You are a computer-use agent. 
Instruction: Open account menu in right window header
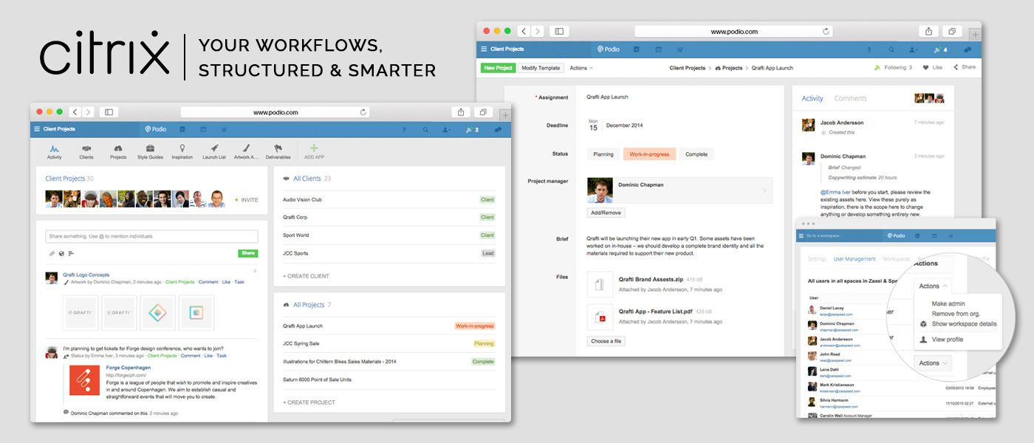click(914, 49)
